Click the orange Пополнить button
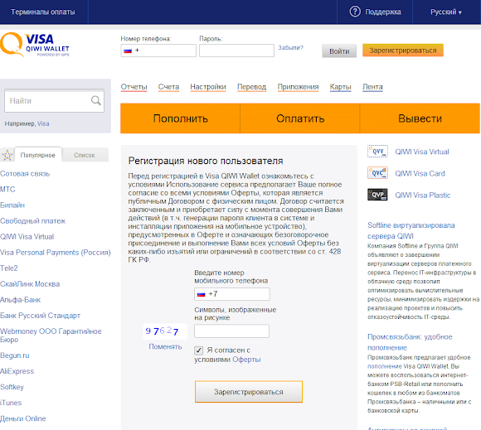Screen dimensions: 481x430 pyautogui.click(x=181, y=118)
